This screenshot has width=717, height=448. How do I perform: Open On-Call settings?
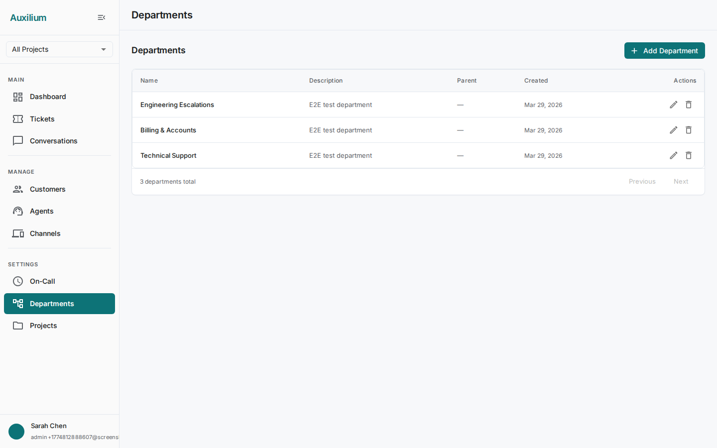(42, 281)
